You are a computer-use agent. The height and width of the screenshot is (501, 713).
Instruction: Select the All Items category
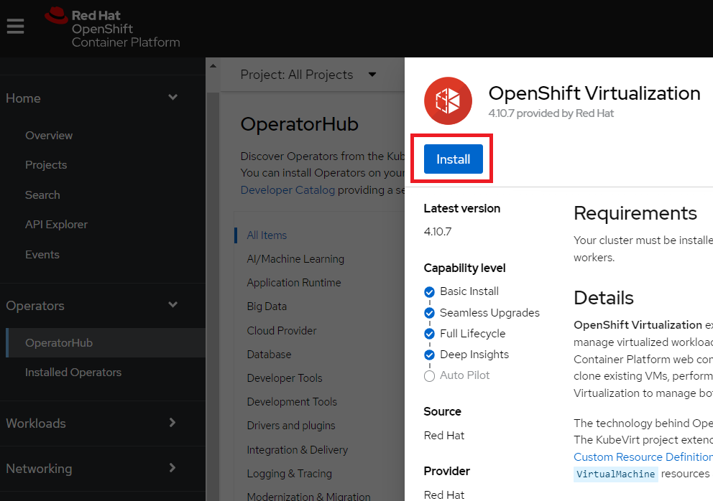tap(267, 235)
